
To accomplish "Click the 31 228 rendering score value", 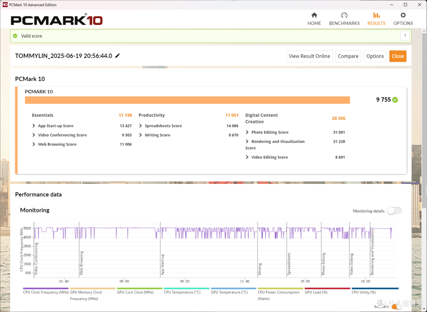I will coord(339,142).
